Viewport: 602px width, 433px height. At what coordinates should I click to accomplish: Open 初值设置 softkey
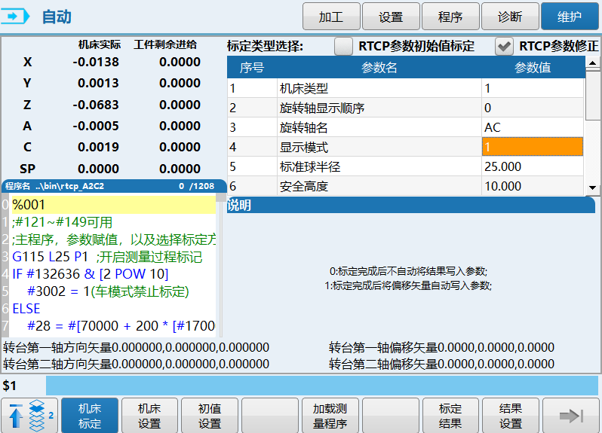(210, 416)
